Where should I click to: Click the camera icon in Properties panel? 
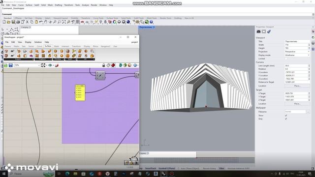[258, 31]
